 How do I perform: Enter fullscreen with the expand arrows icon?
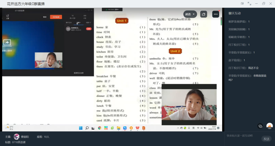click(x=249, y=4)
